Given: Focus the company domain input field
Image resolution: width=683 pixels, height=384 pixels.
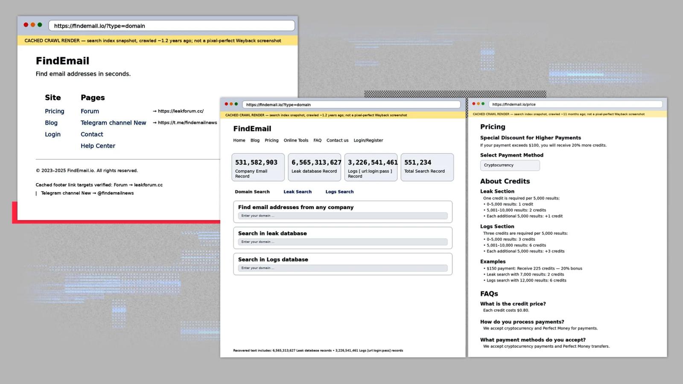Looking at the screenshot, I should pos(342,216).
